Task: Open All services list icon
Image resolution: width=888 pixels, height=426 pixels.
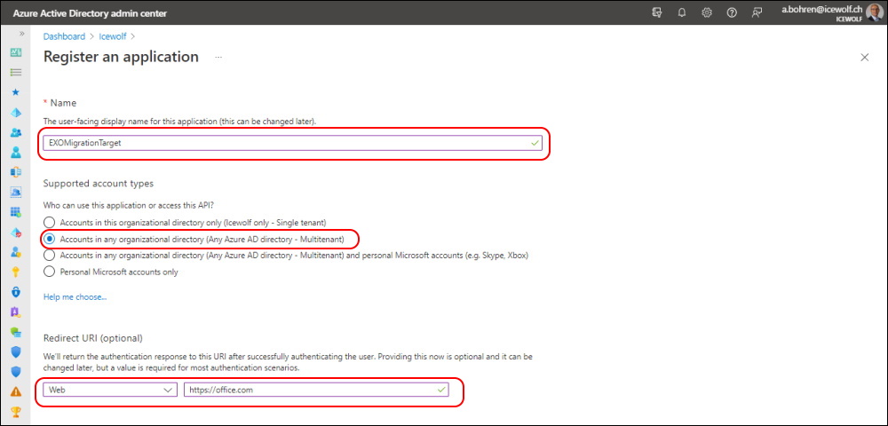Action: point(16,73)
